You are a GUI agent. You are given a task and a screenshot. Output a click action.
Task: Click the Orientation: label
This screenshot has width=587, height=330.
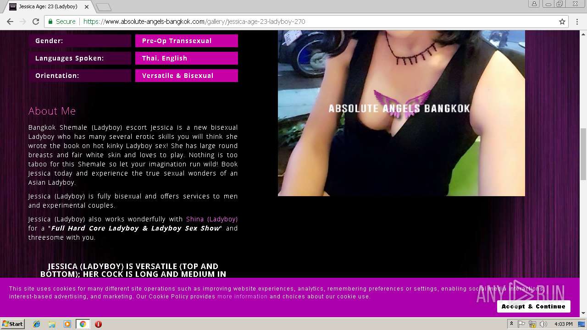point(80,76)
